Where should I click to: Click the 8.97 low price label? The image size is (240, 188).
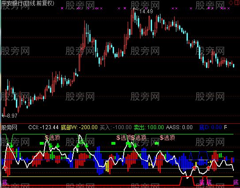coord(12,116)
